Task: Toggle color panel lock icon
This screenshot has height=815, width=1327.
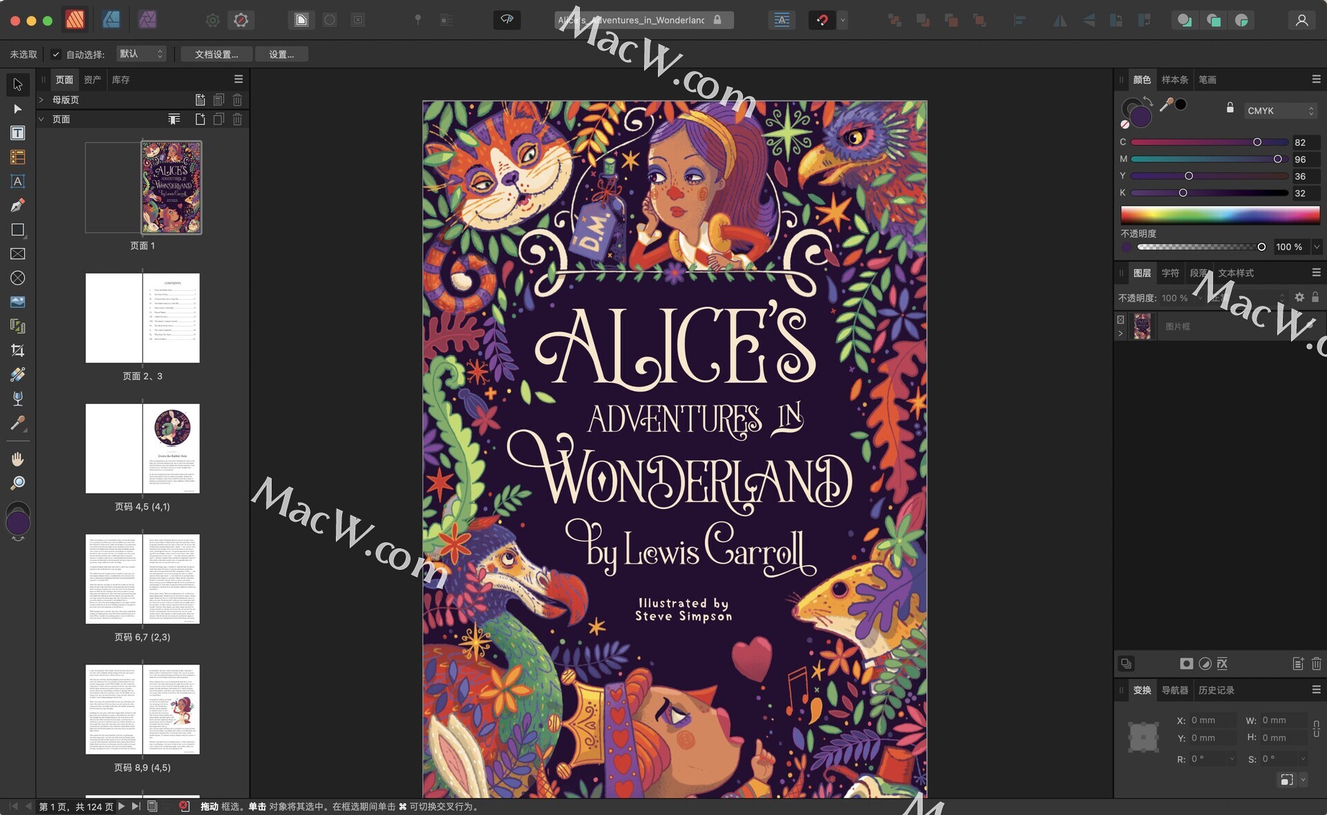Action: (1230, 107)
